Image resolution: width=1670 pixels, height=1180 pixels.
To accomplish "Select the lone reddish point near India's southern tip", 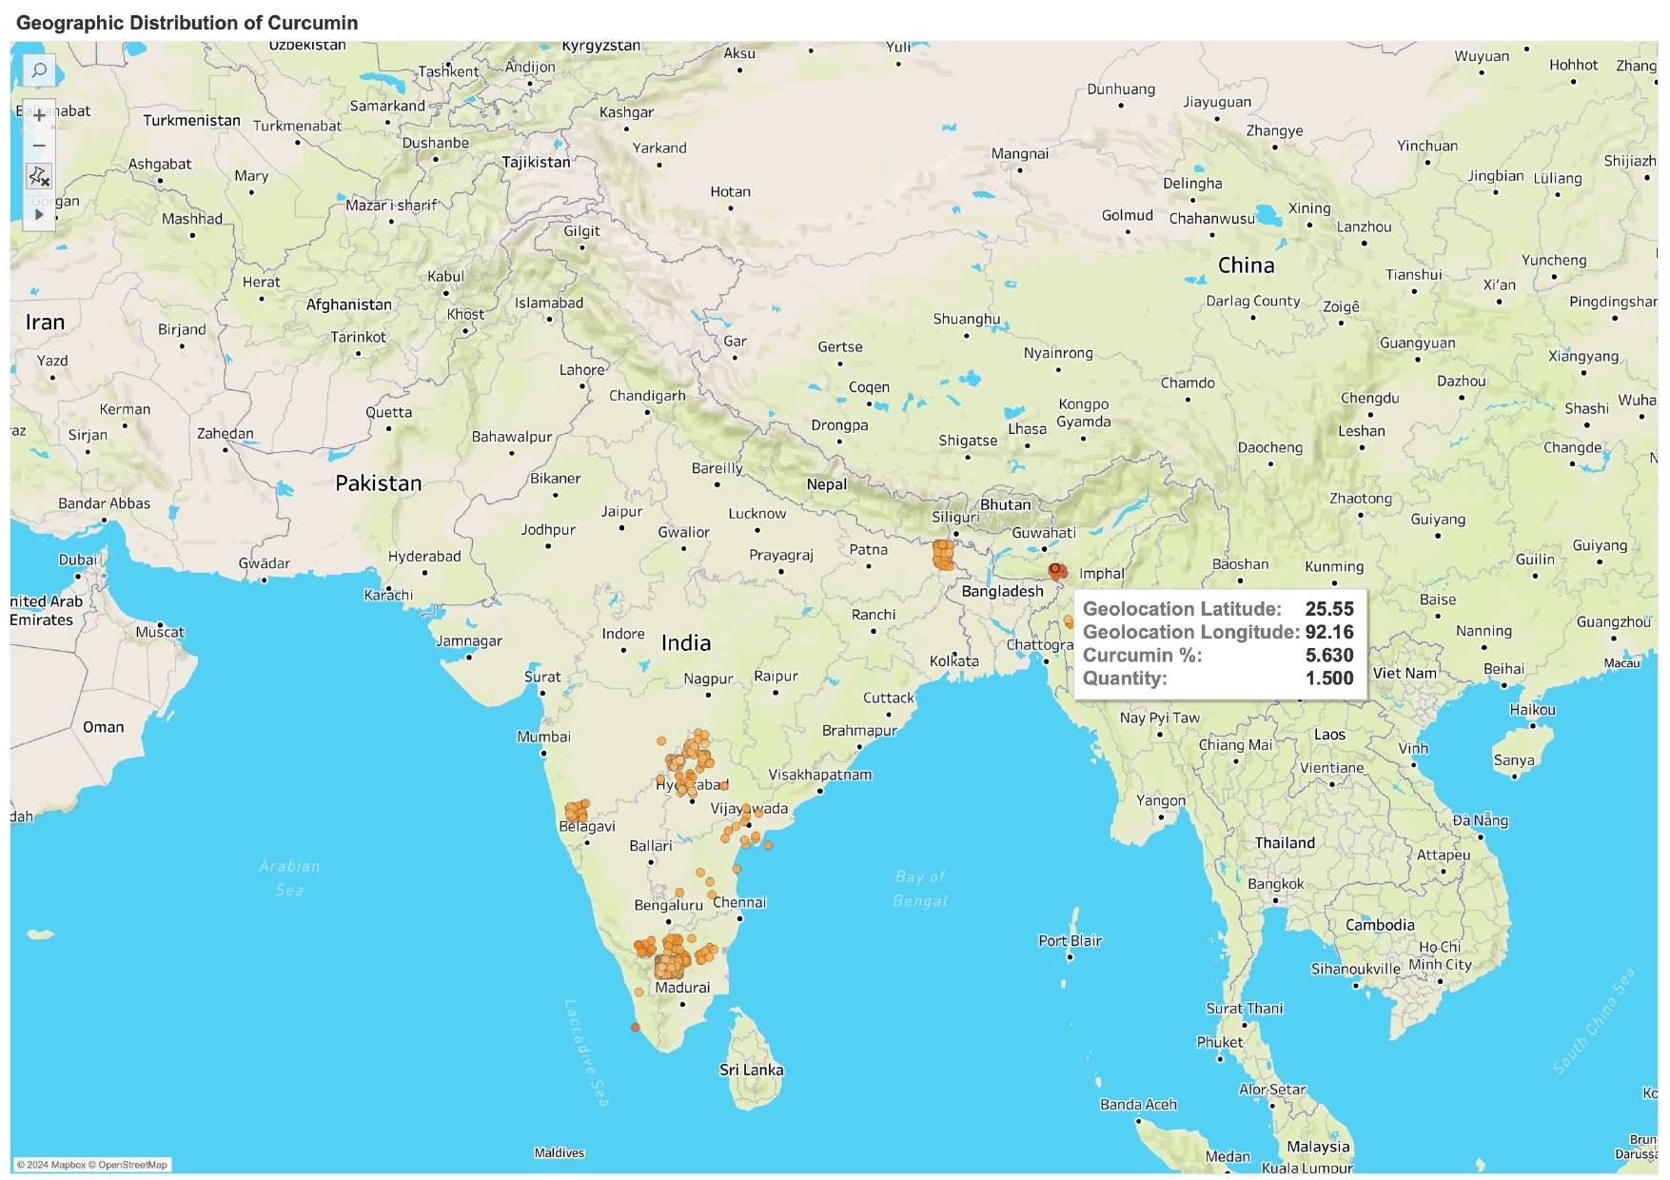I will click(636, 1028).
